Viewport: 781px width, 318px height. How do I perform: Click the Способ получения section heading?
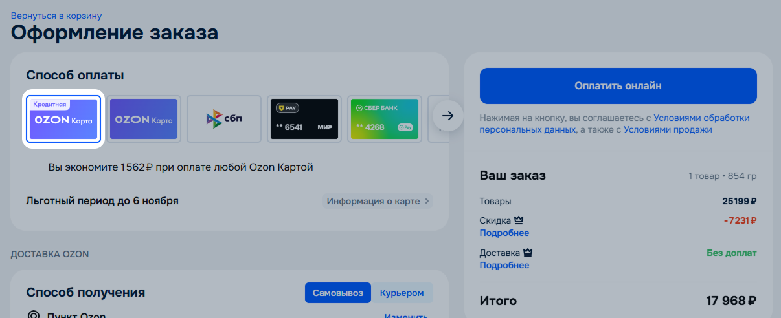[85, 293]
